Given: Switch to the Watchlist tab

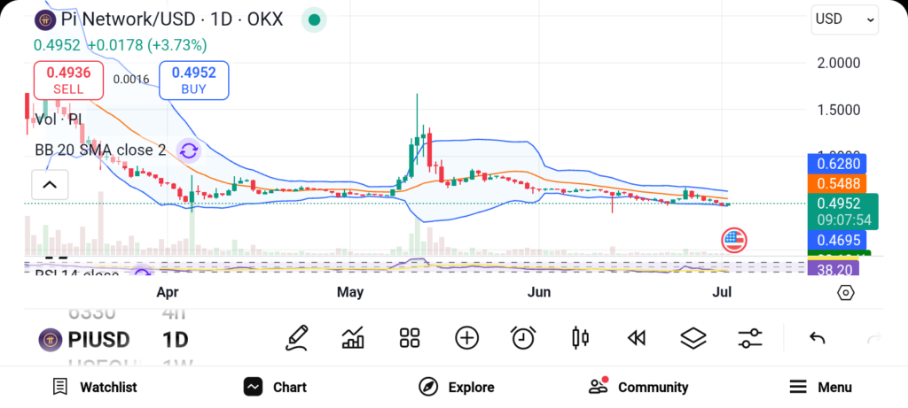Looking at the screenshot, I should pos(94,387).
